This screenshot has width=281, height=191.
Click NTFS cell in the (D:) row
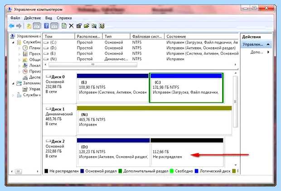137,48
